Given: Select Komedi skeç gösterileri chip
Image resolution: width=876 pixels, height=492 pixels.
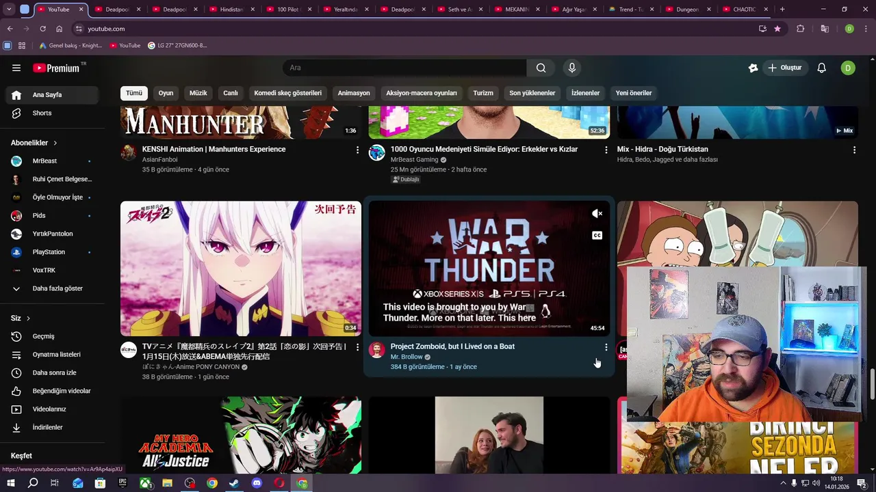Looking at the screenshot, I should tap(288, 93).
